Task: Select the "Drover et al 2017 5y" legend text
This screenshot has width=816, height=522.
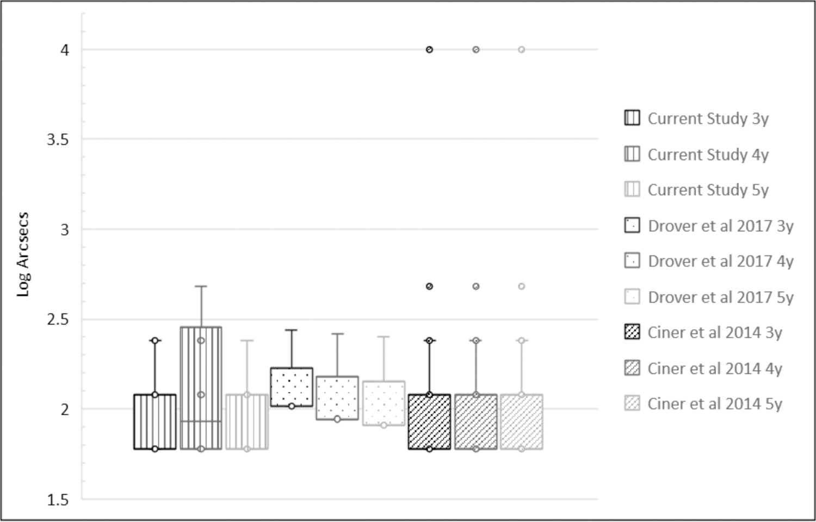Action: [720, 297]
